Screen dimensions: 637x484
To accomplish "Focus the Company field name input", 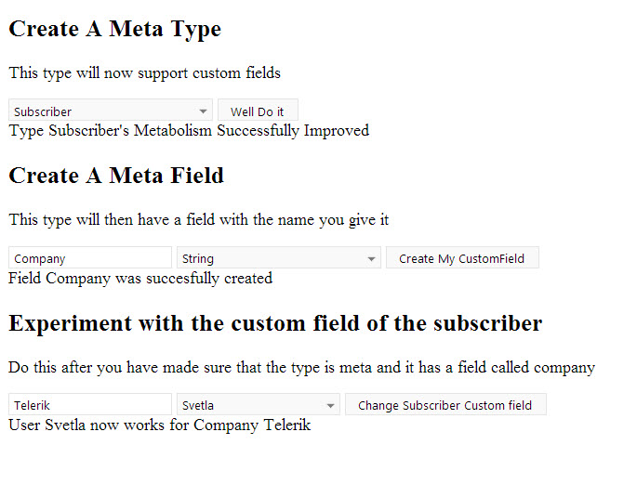I will [90, 258].
